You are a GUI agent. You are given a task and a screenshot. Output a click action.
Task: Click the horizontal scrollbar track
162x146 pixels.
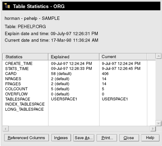point(79,129)
